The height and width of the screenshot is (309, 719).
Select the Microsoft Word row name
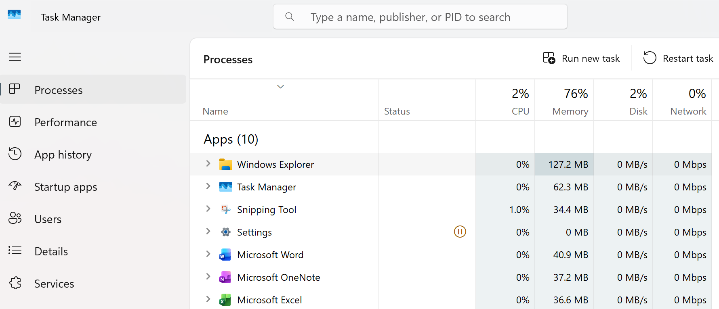[270, 255]
